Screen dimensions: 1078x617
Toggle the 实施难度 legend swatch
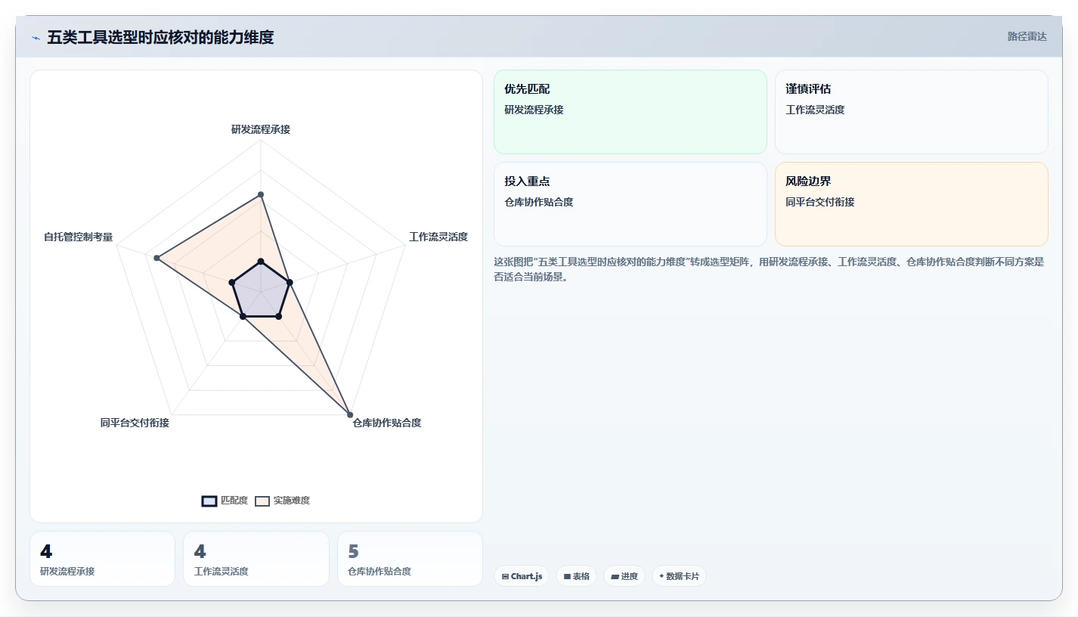pos(262,501)
